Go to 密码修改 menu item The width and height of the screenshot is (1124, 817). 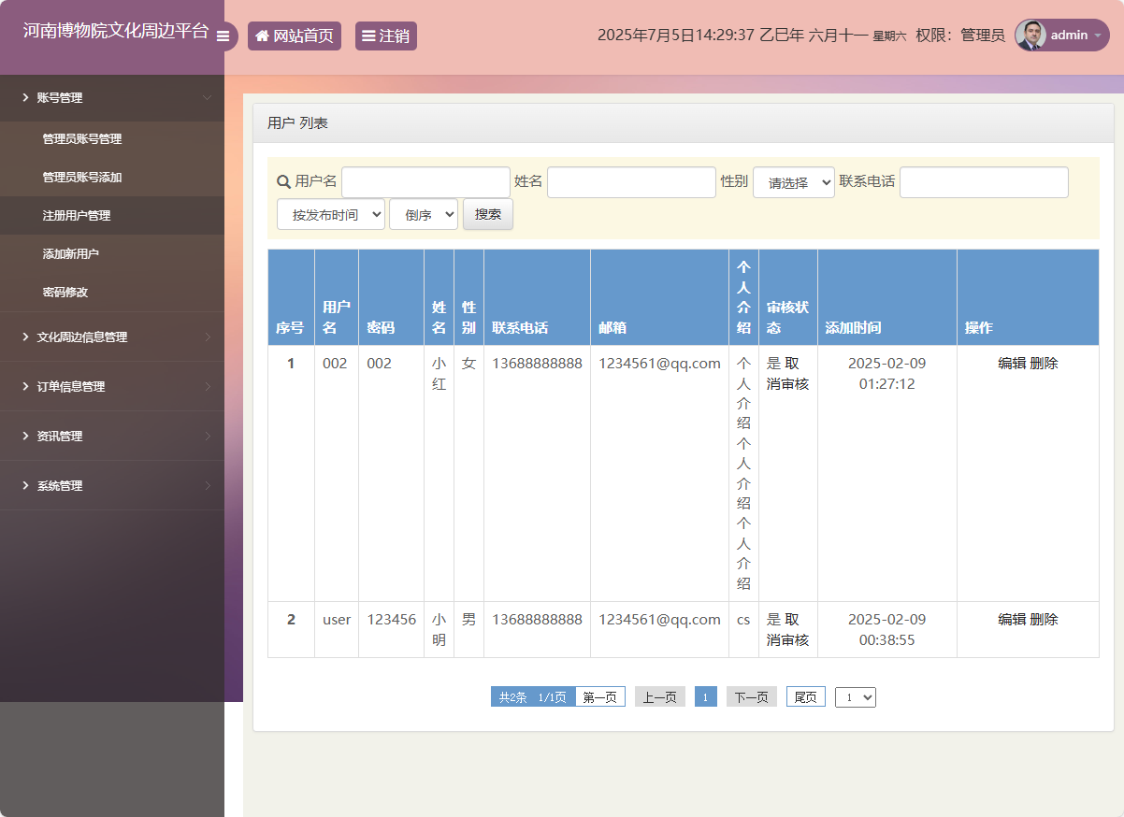[x=65, y=293]
